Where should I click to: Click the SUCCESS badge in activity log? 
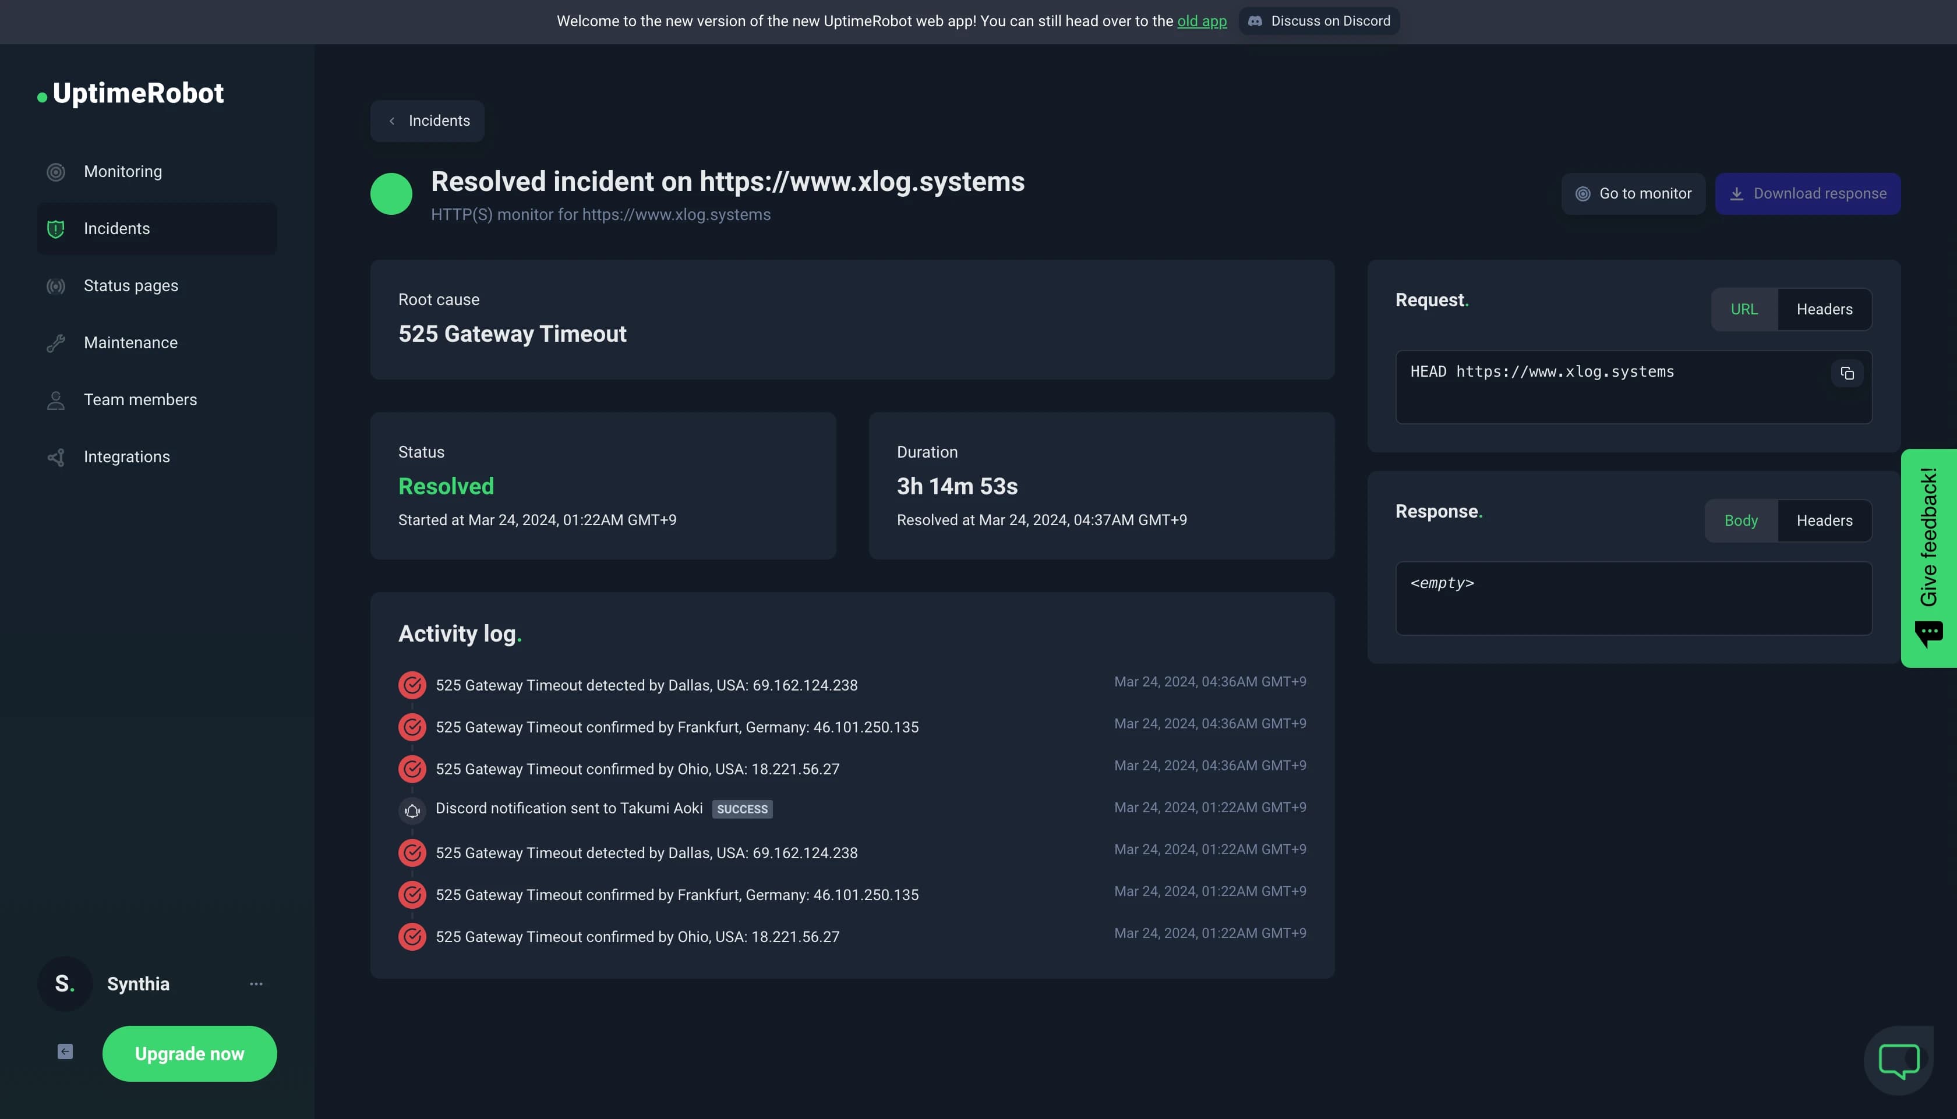click(x=742, y=809)
